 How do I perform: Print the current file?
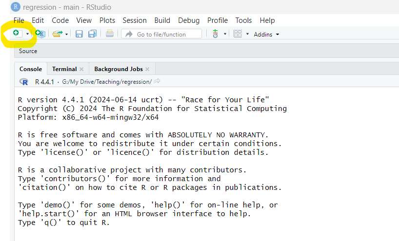110,33
